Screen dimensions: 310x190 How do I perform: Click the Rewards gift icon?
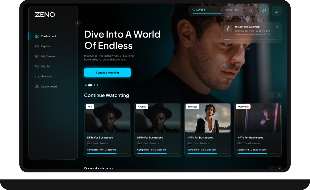[37, 77]
